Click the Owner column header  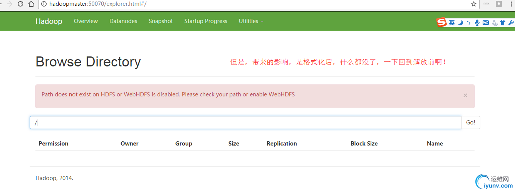(129, 144)
